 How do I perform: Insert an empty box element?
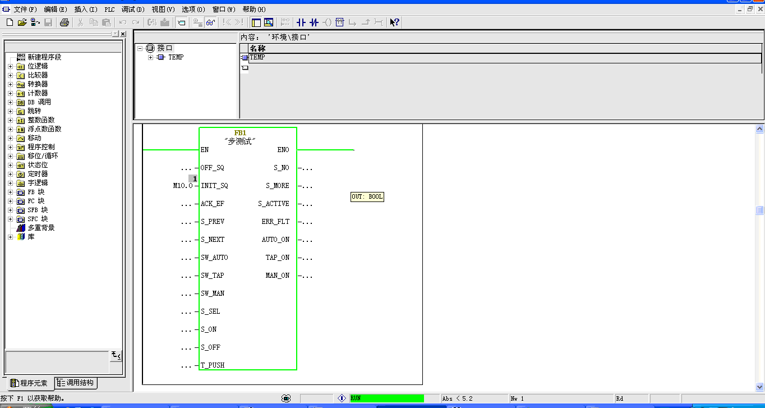click(339, 22)
